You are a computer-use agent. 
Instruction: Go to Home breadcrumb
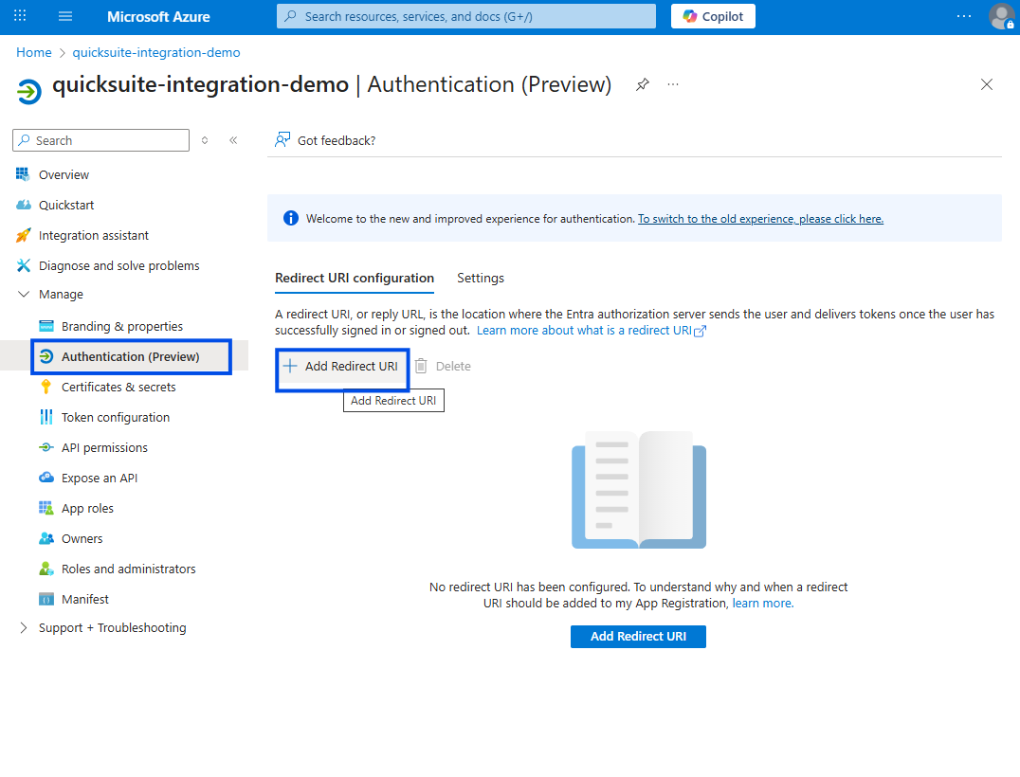34,53
